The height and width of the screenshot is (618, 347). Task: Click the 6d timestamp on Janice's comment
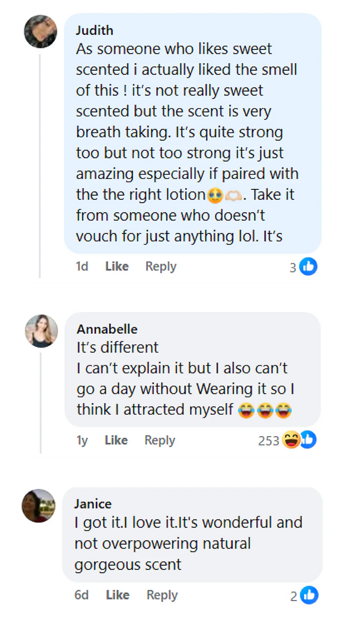82,595
